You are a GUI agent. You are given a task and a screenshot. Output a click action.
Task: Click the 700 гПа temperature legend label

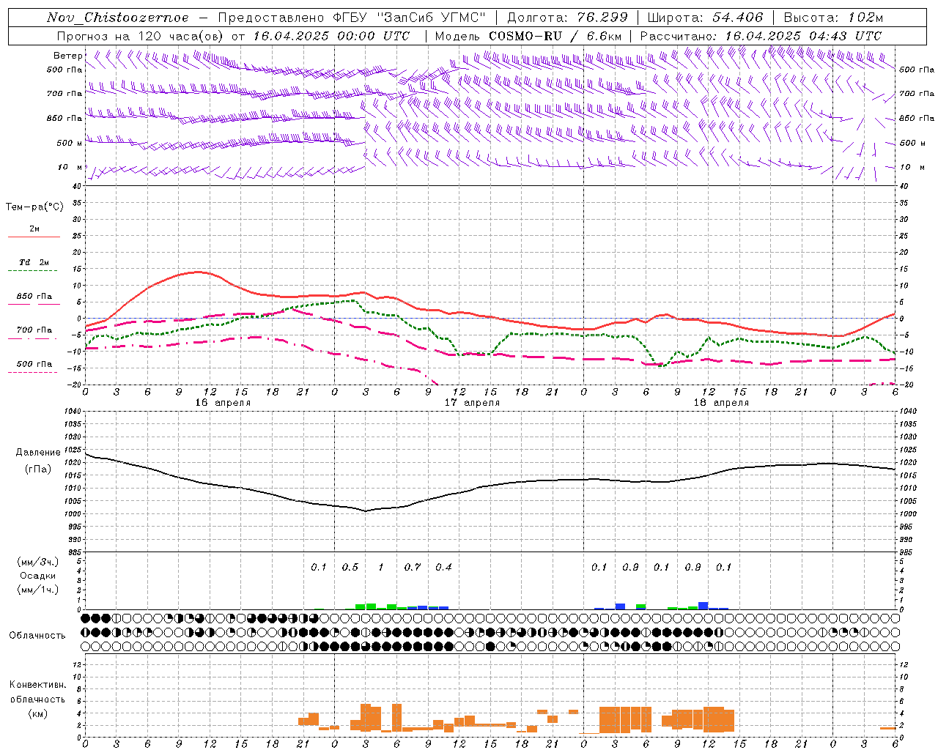[x=34, y=330]
